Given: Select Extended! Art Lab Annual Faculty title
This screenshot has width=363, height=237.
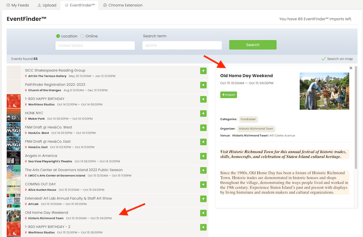Looking at the screenshot, I should [x=69, y=198].
